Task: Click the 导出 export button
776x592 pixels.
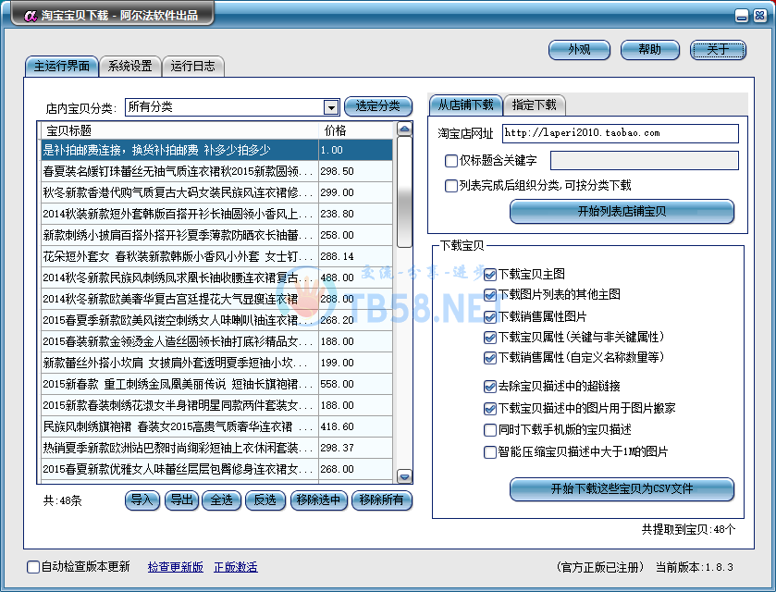Action: [x=181, y=500]
